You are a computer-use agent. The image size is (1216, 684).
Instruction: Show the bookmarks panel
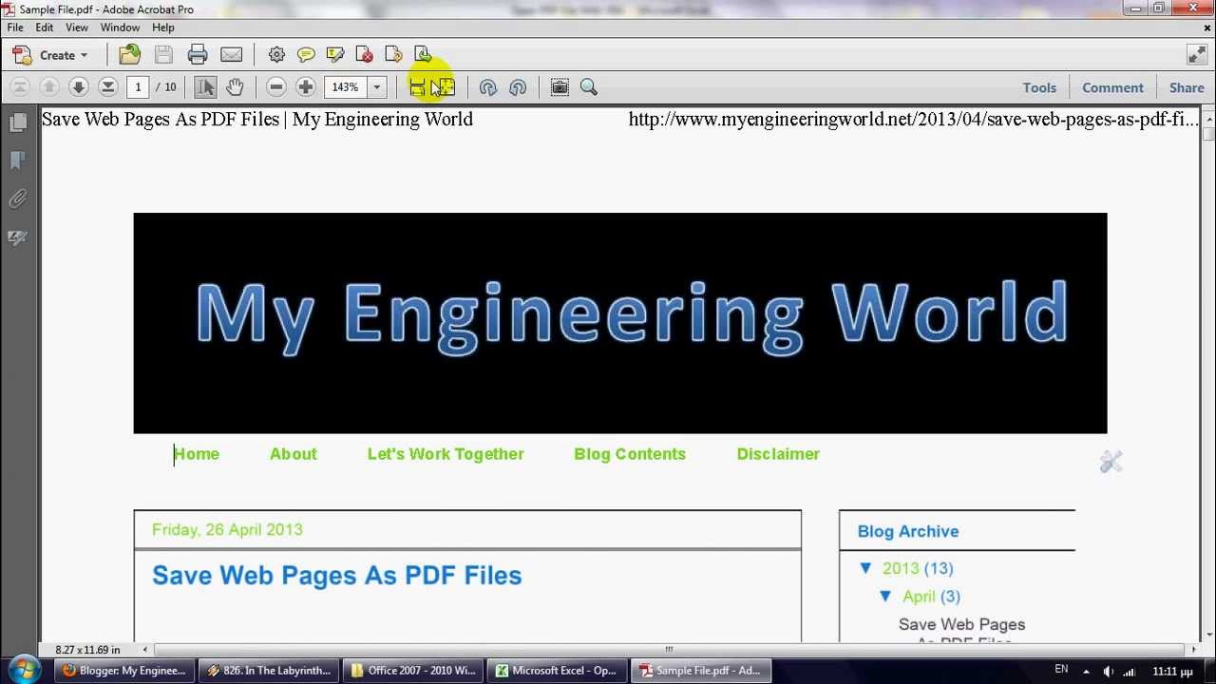point(17,161)
